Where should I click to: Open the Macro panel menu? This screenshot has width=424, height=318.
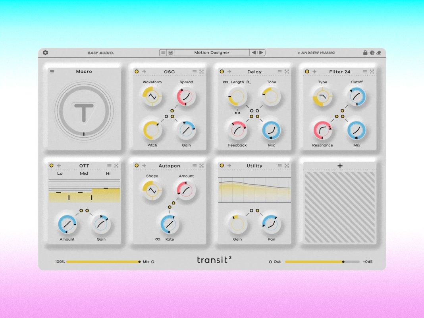coord(52,71)
